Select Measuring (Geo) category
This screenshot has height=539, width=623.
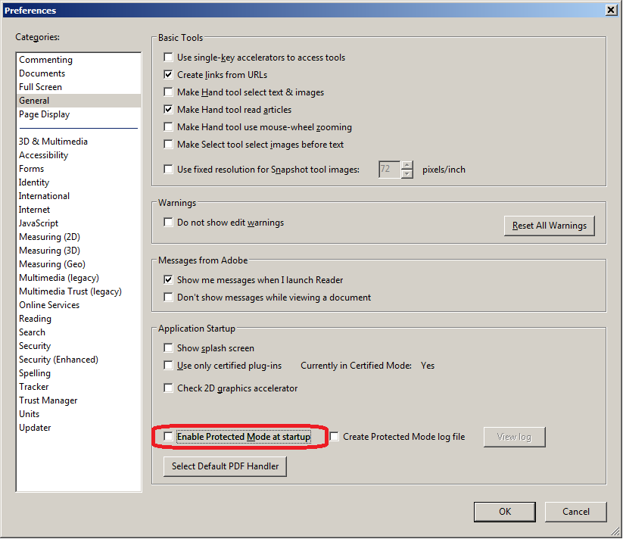coord(79,264)
